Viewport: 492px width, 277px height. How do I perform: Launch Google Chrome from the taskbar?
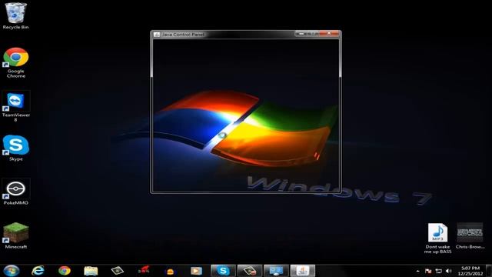point(65,270)
